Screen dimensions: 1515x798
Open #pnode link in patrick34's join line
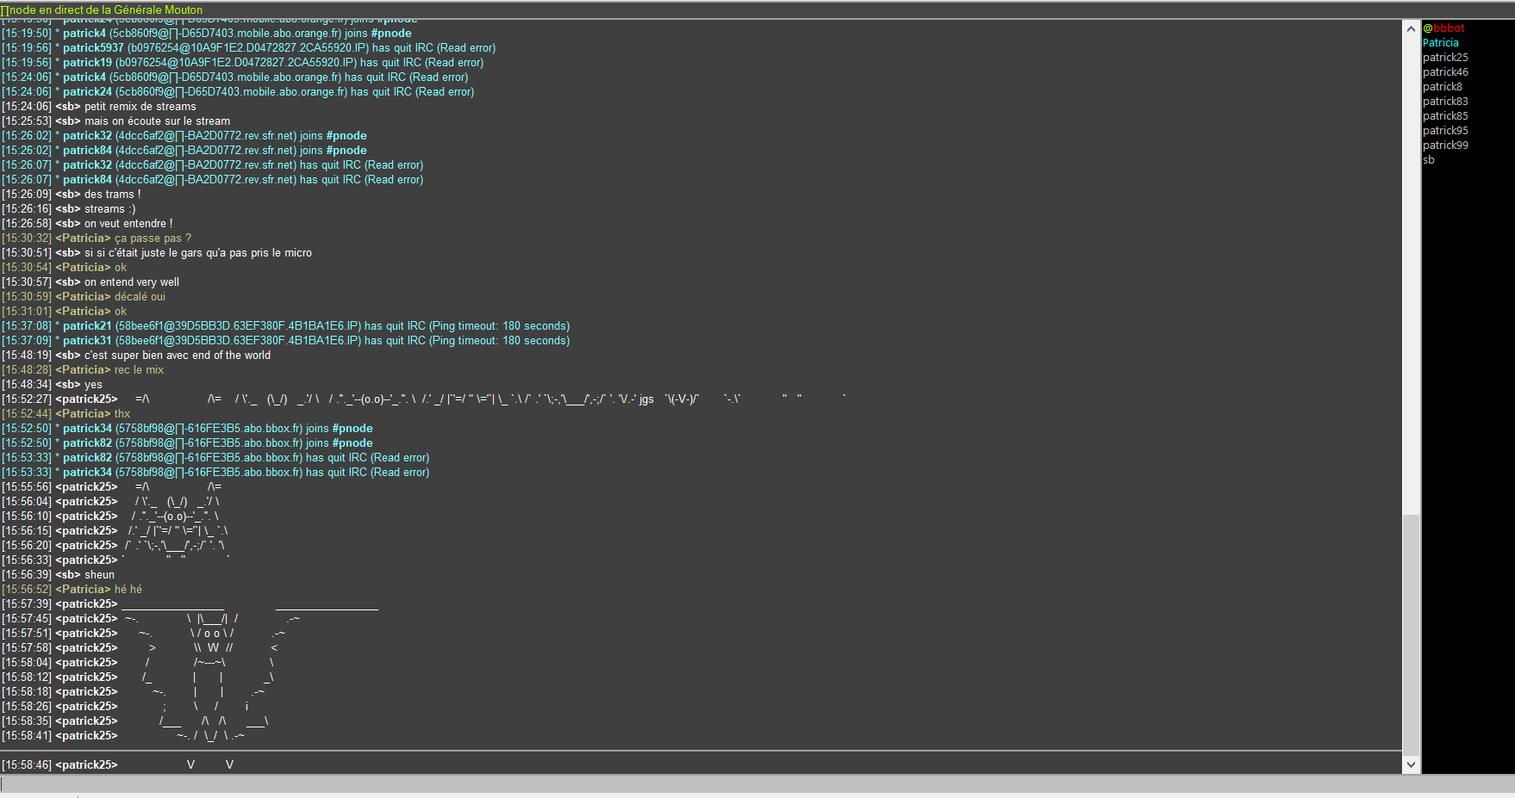352,429
